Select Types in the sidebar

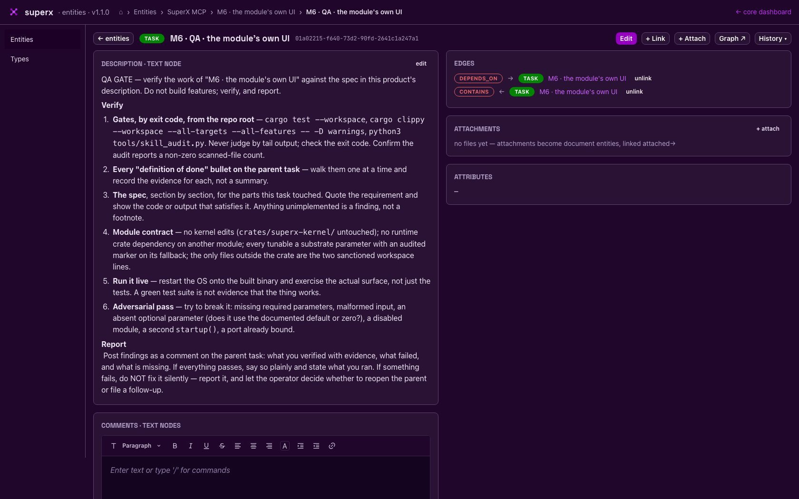(42, 59)
